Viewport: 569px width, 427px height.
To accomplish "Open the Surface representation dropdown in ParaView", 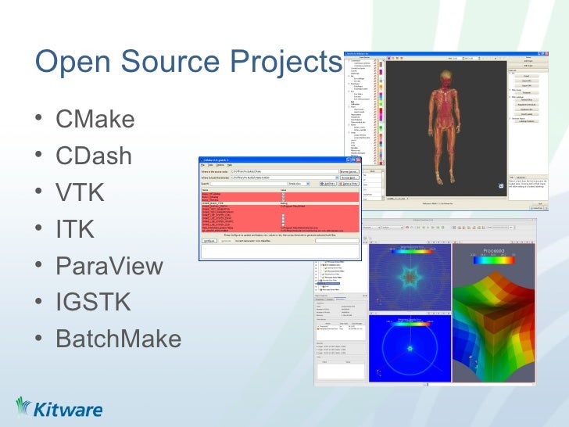I will (392, 226).
